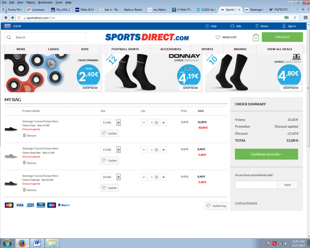Click the green CHECKOUT button

pos(282,37)
